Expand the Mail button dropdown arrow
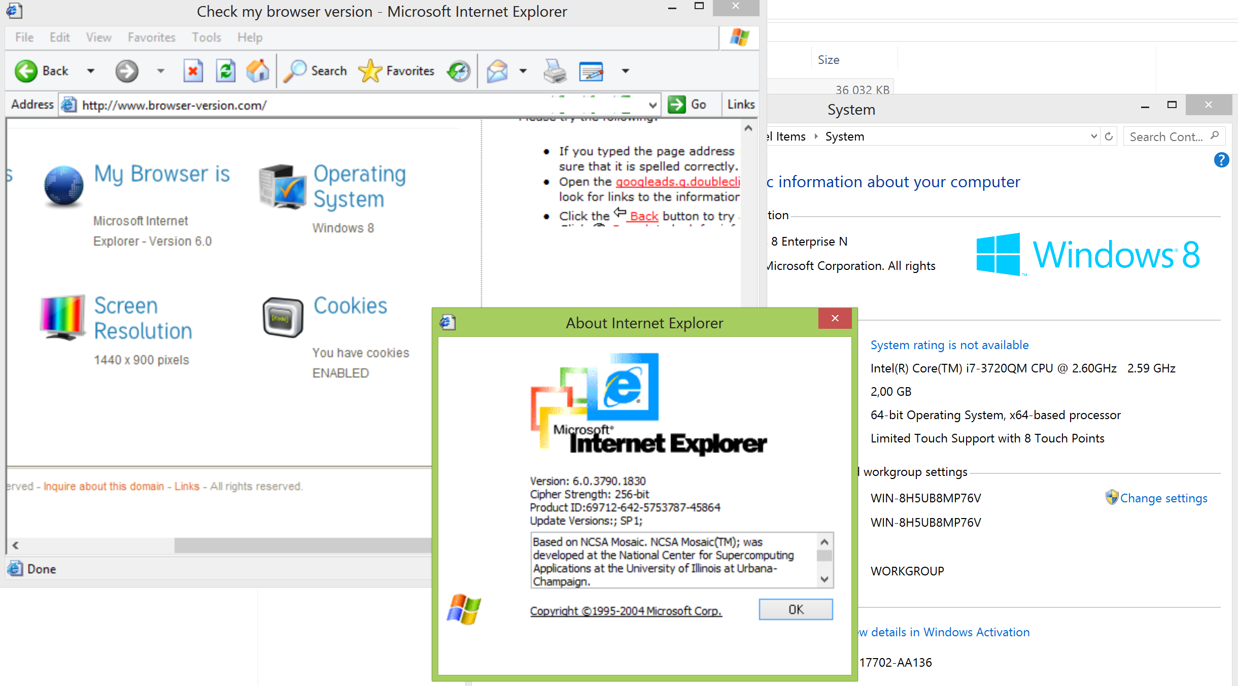 (x=523, y=71)
